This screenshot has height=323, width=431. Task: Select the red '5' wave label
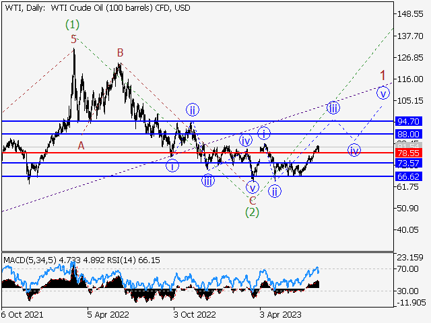coord(73,39)
